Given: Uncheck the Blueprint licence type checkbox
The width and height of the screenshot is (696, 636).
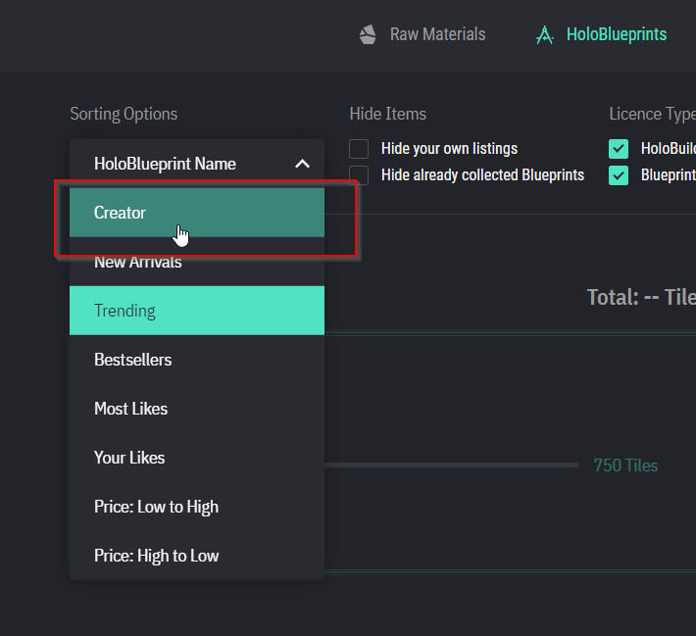Looking at the screenshot, I should 619,175.
